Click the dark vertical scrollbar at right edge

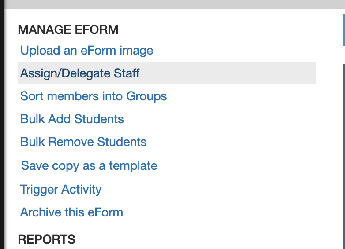click(344, 157)
